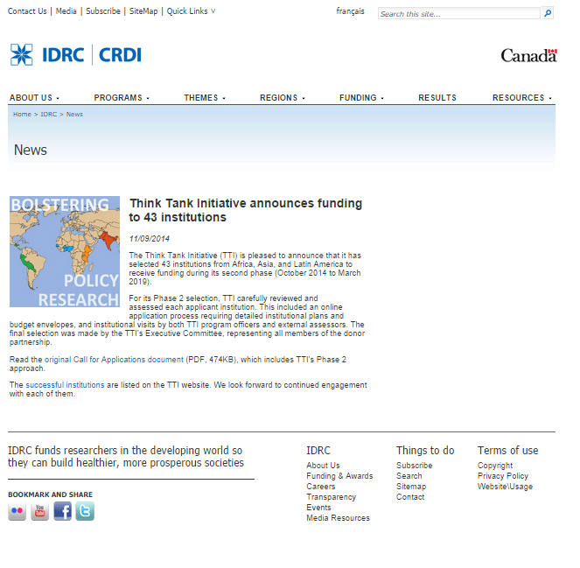Viewport: 580px width, 568px height.
Task: Expand the Quick Links dropdown
Action: 191,11
